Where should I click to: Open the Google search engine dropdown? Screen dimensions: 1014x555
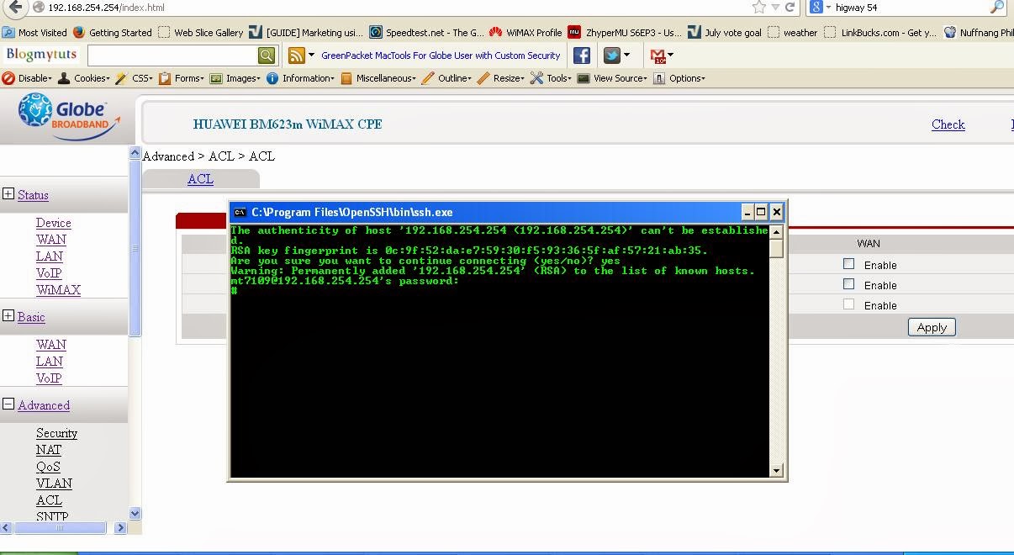coord(820,7)
